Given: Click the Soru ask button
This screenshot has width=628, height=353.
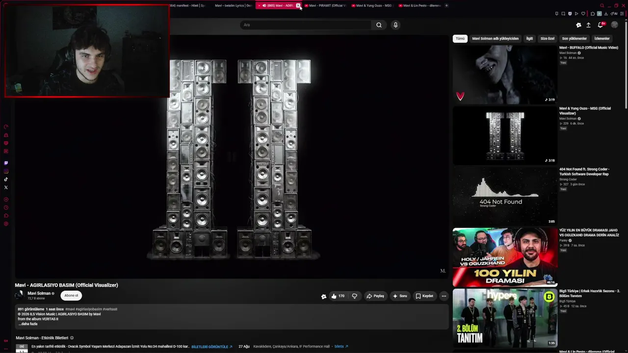Looking at the screenshot, I should [400, 296].
